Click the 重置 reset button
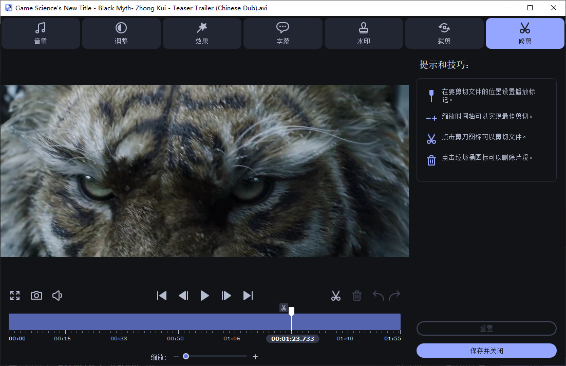566x366 pixels. [486, 328]
